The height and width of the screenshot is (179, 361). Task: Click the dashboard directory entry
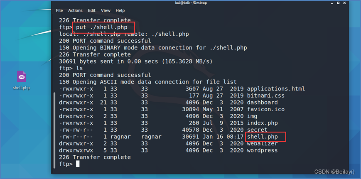pyautogui.click(x=262, y=102)
